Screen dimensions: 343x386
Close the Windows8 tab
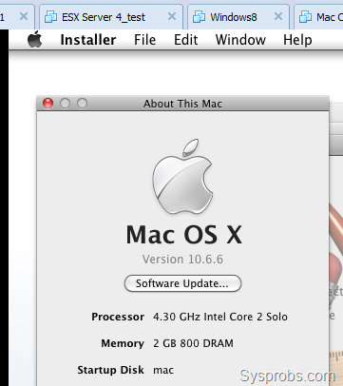pos(278,16)
